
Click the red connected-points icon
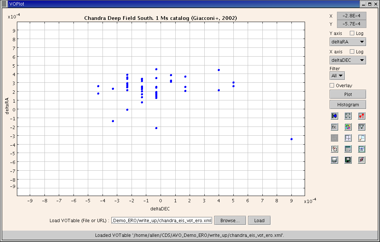362,116
